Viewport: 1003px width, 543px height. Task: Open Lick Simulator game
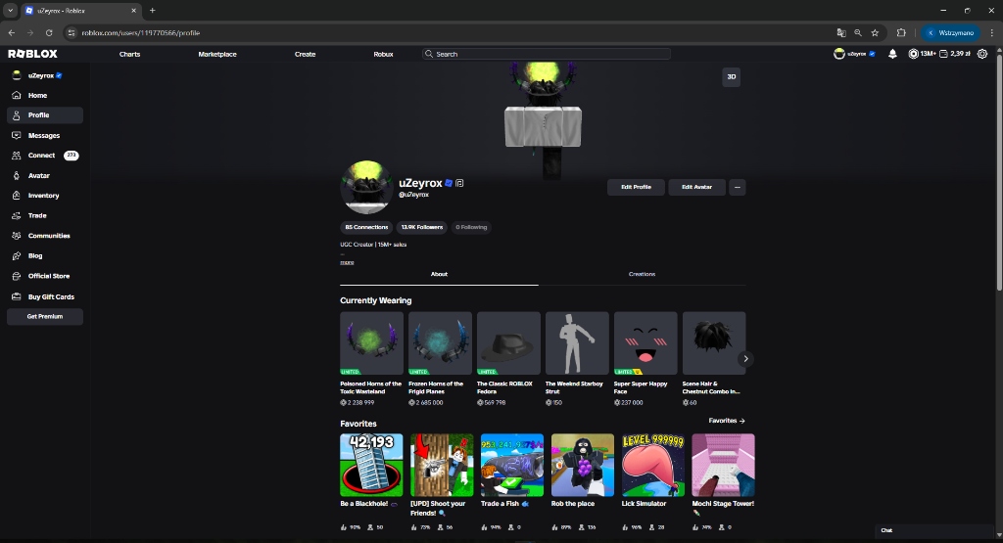pyautogui.click(x=653, y=482)
